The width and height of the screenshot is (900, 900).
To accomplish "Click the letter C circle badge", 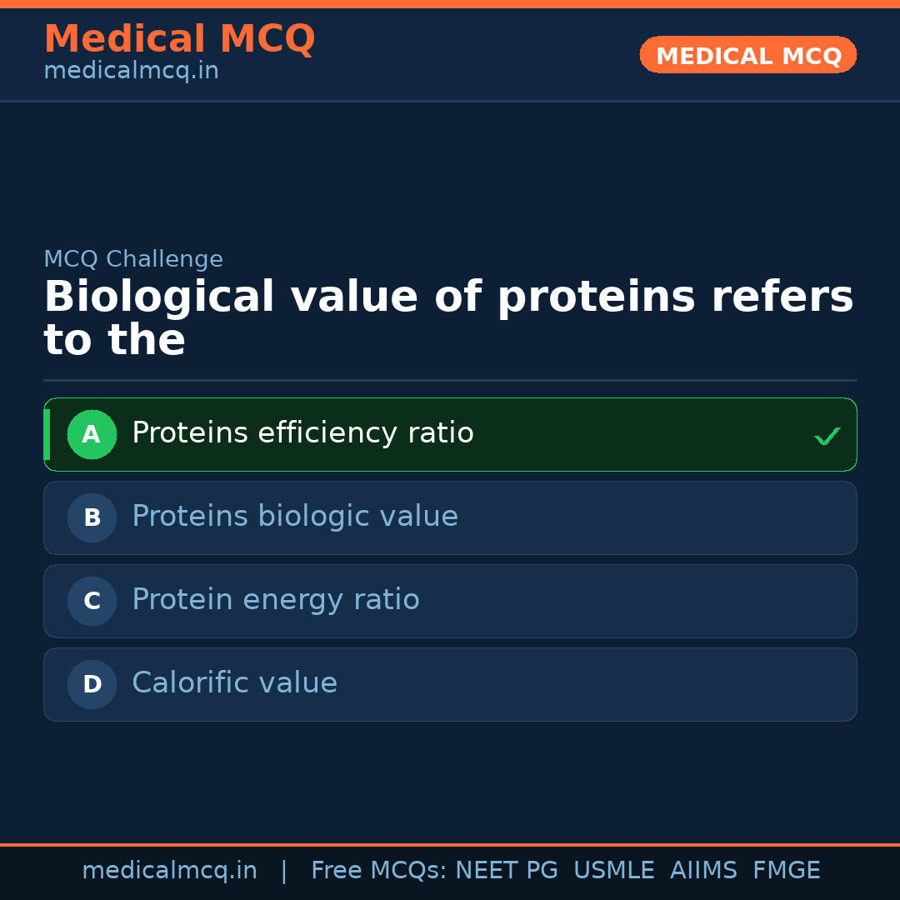I will click(92, 601).
